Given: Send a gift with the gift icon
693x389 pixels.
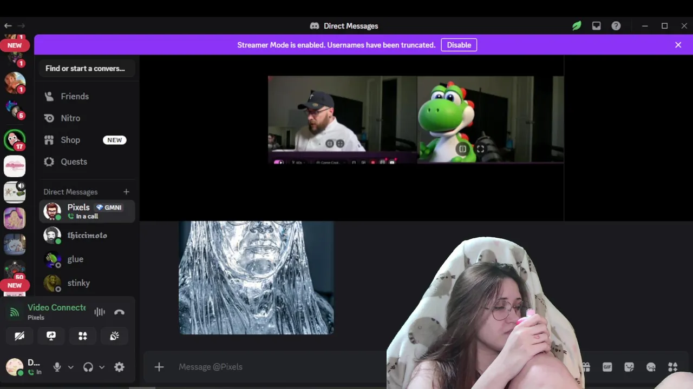Looking at the screenshot, I should tap(586, 367).
